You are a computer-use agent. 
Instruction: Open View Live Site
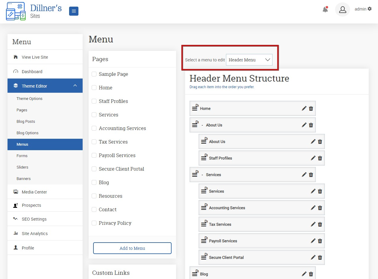point(45,57)
